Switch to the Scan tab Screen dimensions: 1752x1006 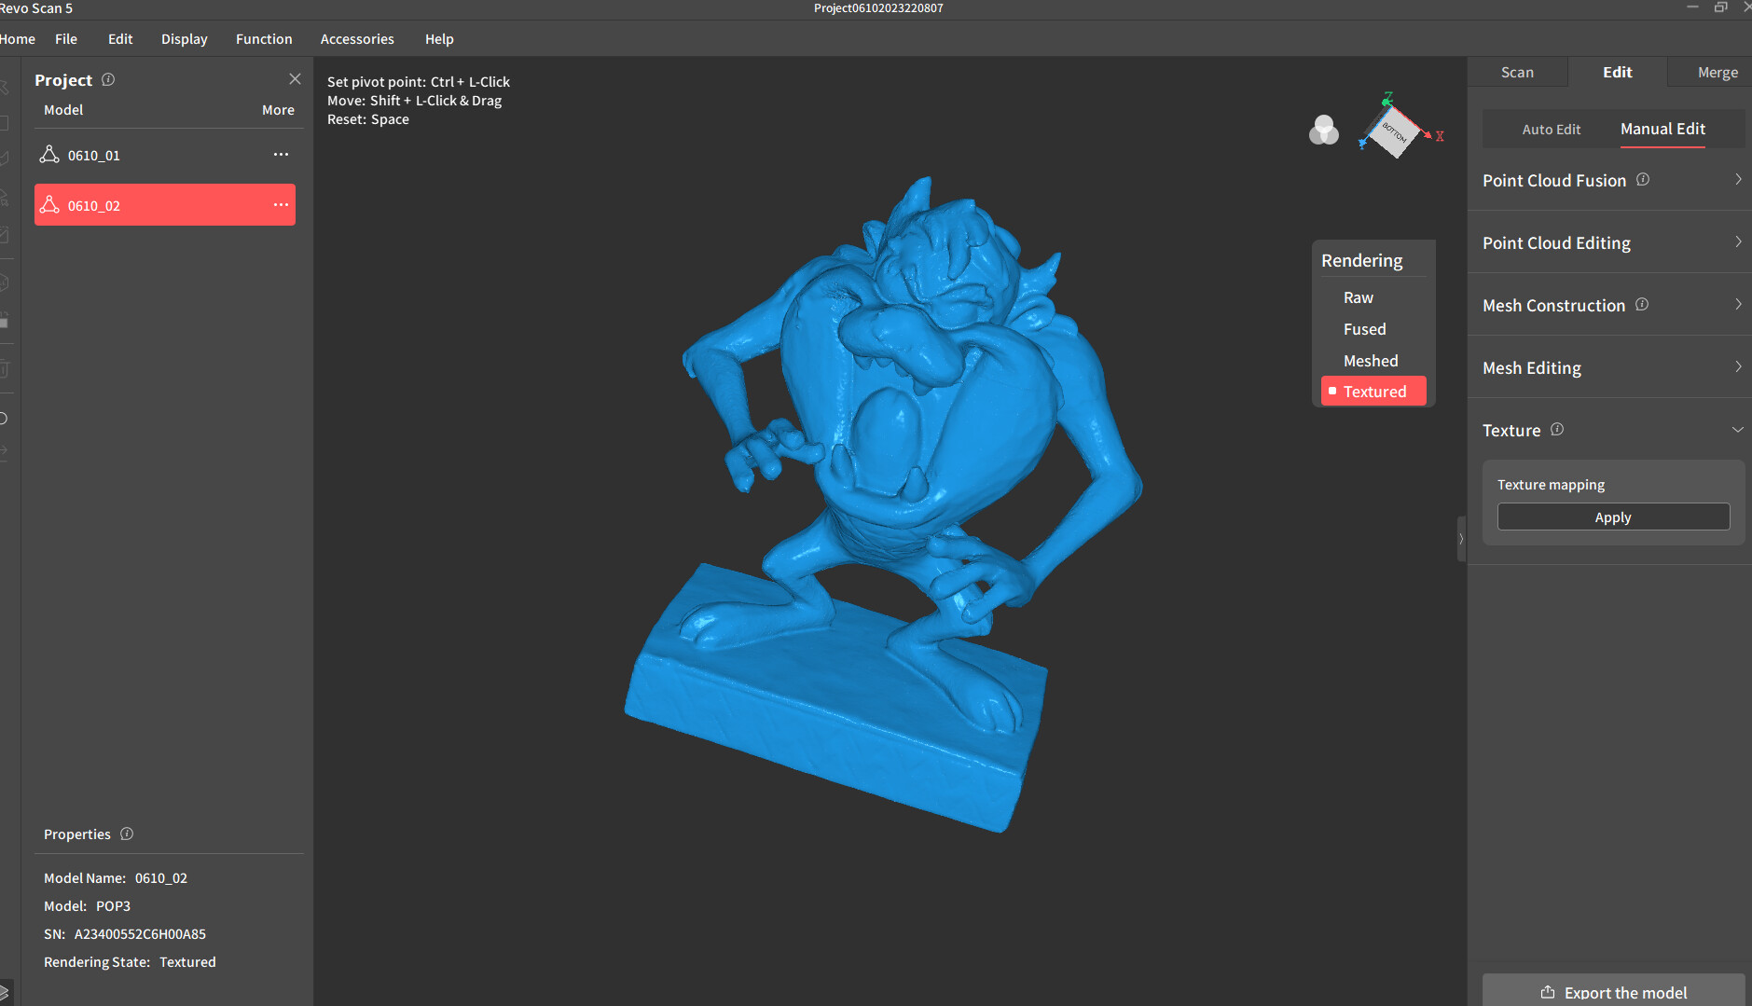(1517, 72)
